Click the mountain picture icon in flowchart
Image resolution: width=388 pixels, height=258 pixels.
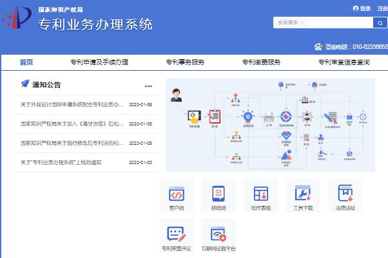tap(286, 155)
